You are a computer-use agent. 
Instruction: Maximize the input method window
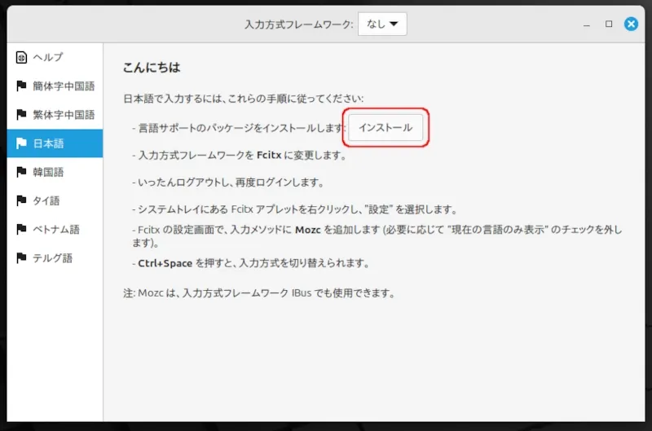click(x=609, y=24)
